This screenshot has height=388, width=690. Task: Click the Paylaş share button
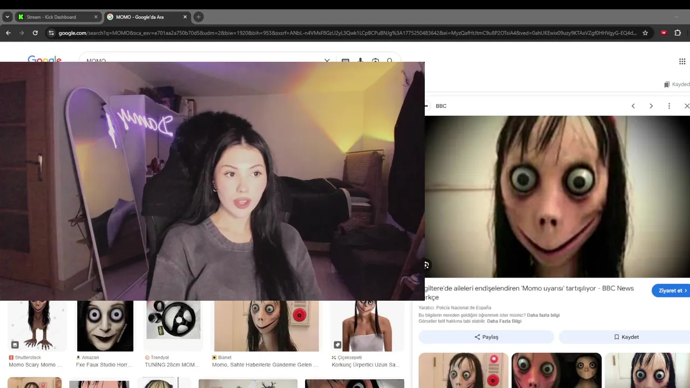pos(486,337)
